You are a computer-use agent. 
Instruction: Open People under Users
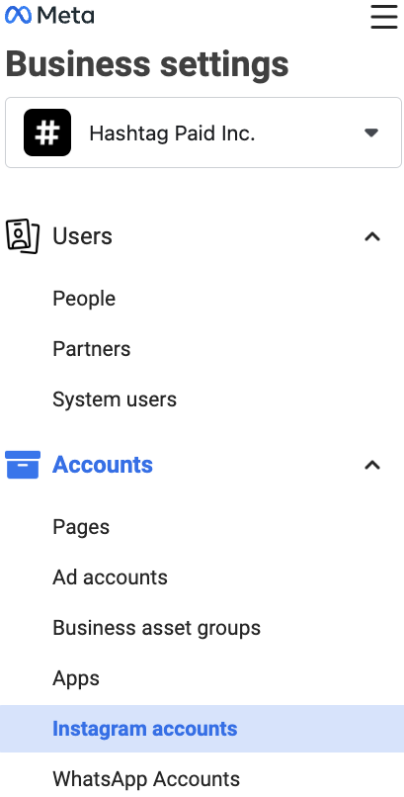pos(84,299)
